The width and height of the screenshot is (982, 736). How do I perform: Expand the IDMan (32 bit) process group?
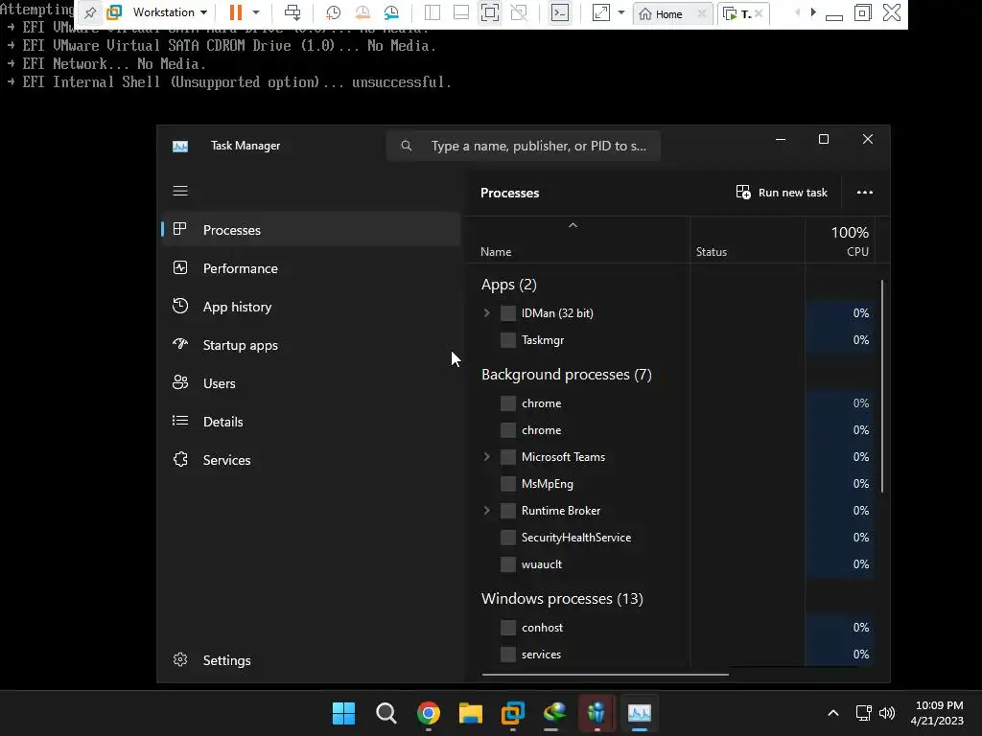point(486,313)
